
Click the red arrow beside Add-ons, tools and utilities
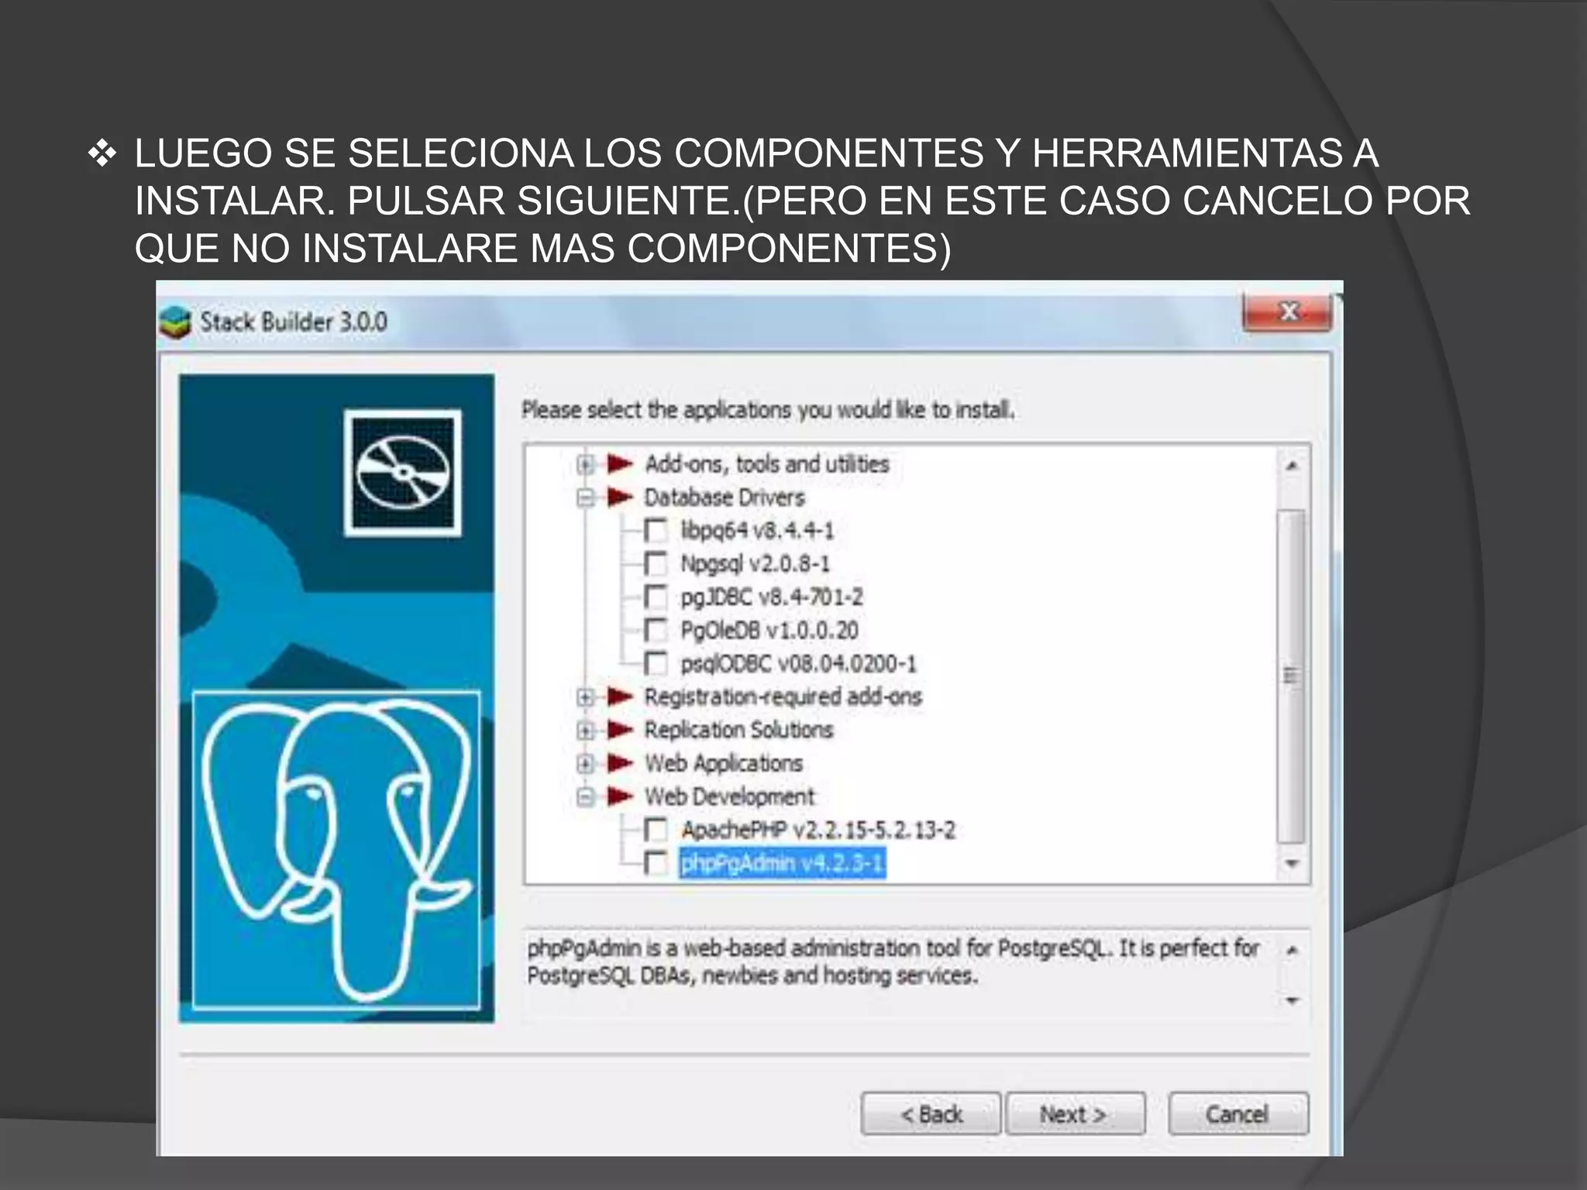pyautogui.click(x=620, y=464)
